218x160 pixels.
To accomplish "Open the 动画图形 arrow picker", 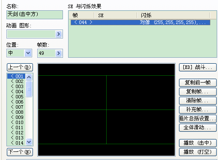I will coord(58,34).
